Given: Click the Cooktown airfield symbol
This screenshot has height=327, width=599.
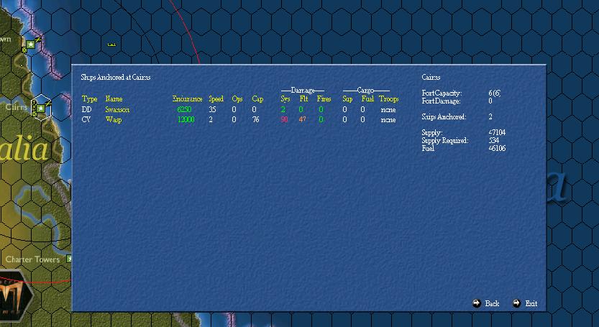Looking at the screenshot, I should coord(38,39).
